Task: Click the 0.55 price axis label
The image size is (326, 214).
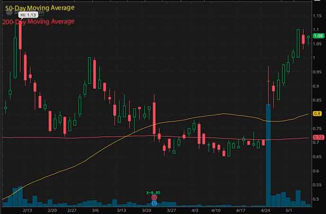Action: [x=317, y=185]
